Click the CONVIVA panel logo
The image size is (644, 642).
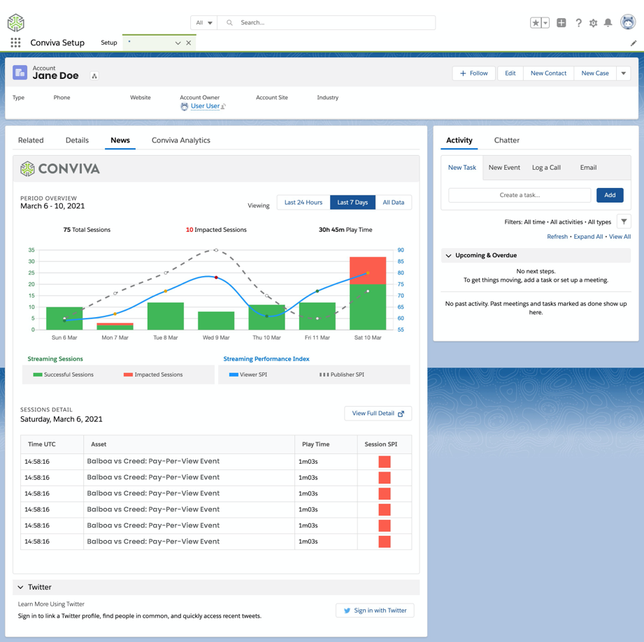60,168
